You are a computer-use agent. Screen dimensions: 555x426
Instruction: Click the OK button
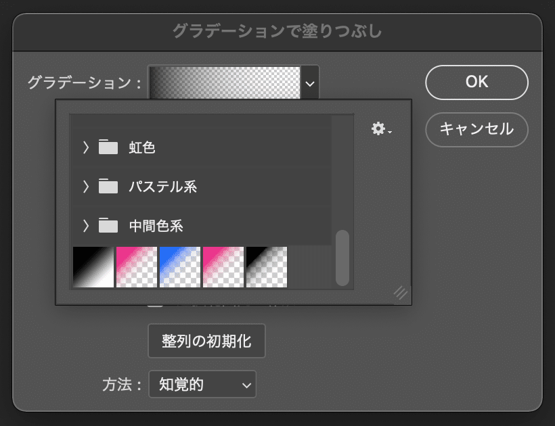point(476,82)
